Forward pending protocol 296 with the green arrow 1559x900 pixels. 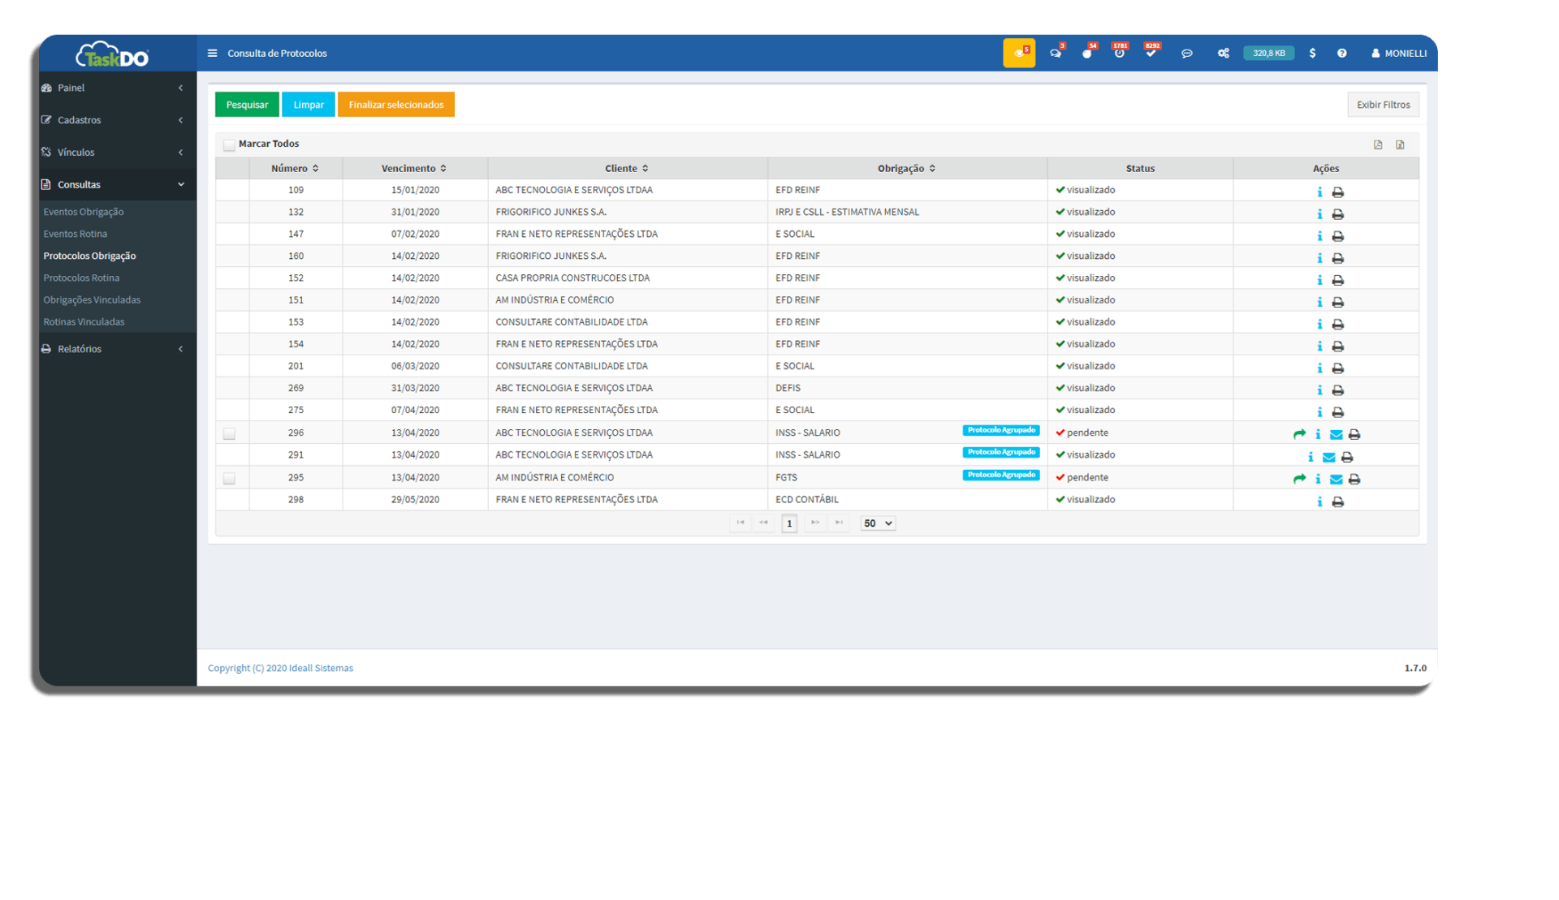[1299, 434]
